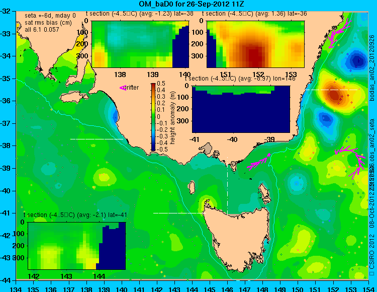
Task: Click the yellow-green eddy near 139E 39.5S
Action: 104,178
